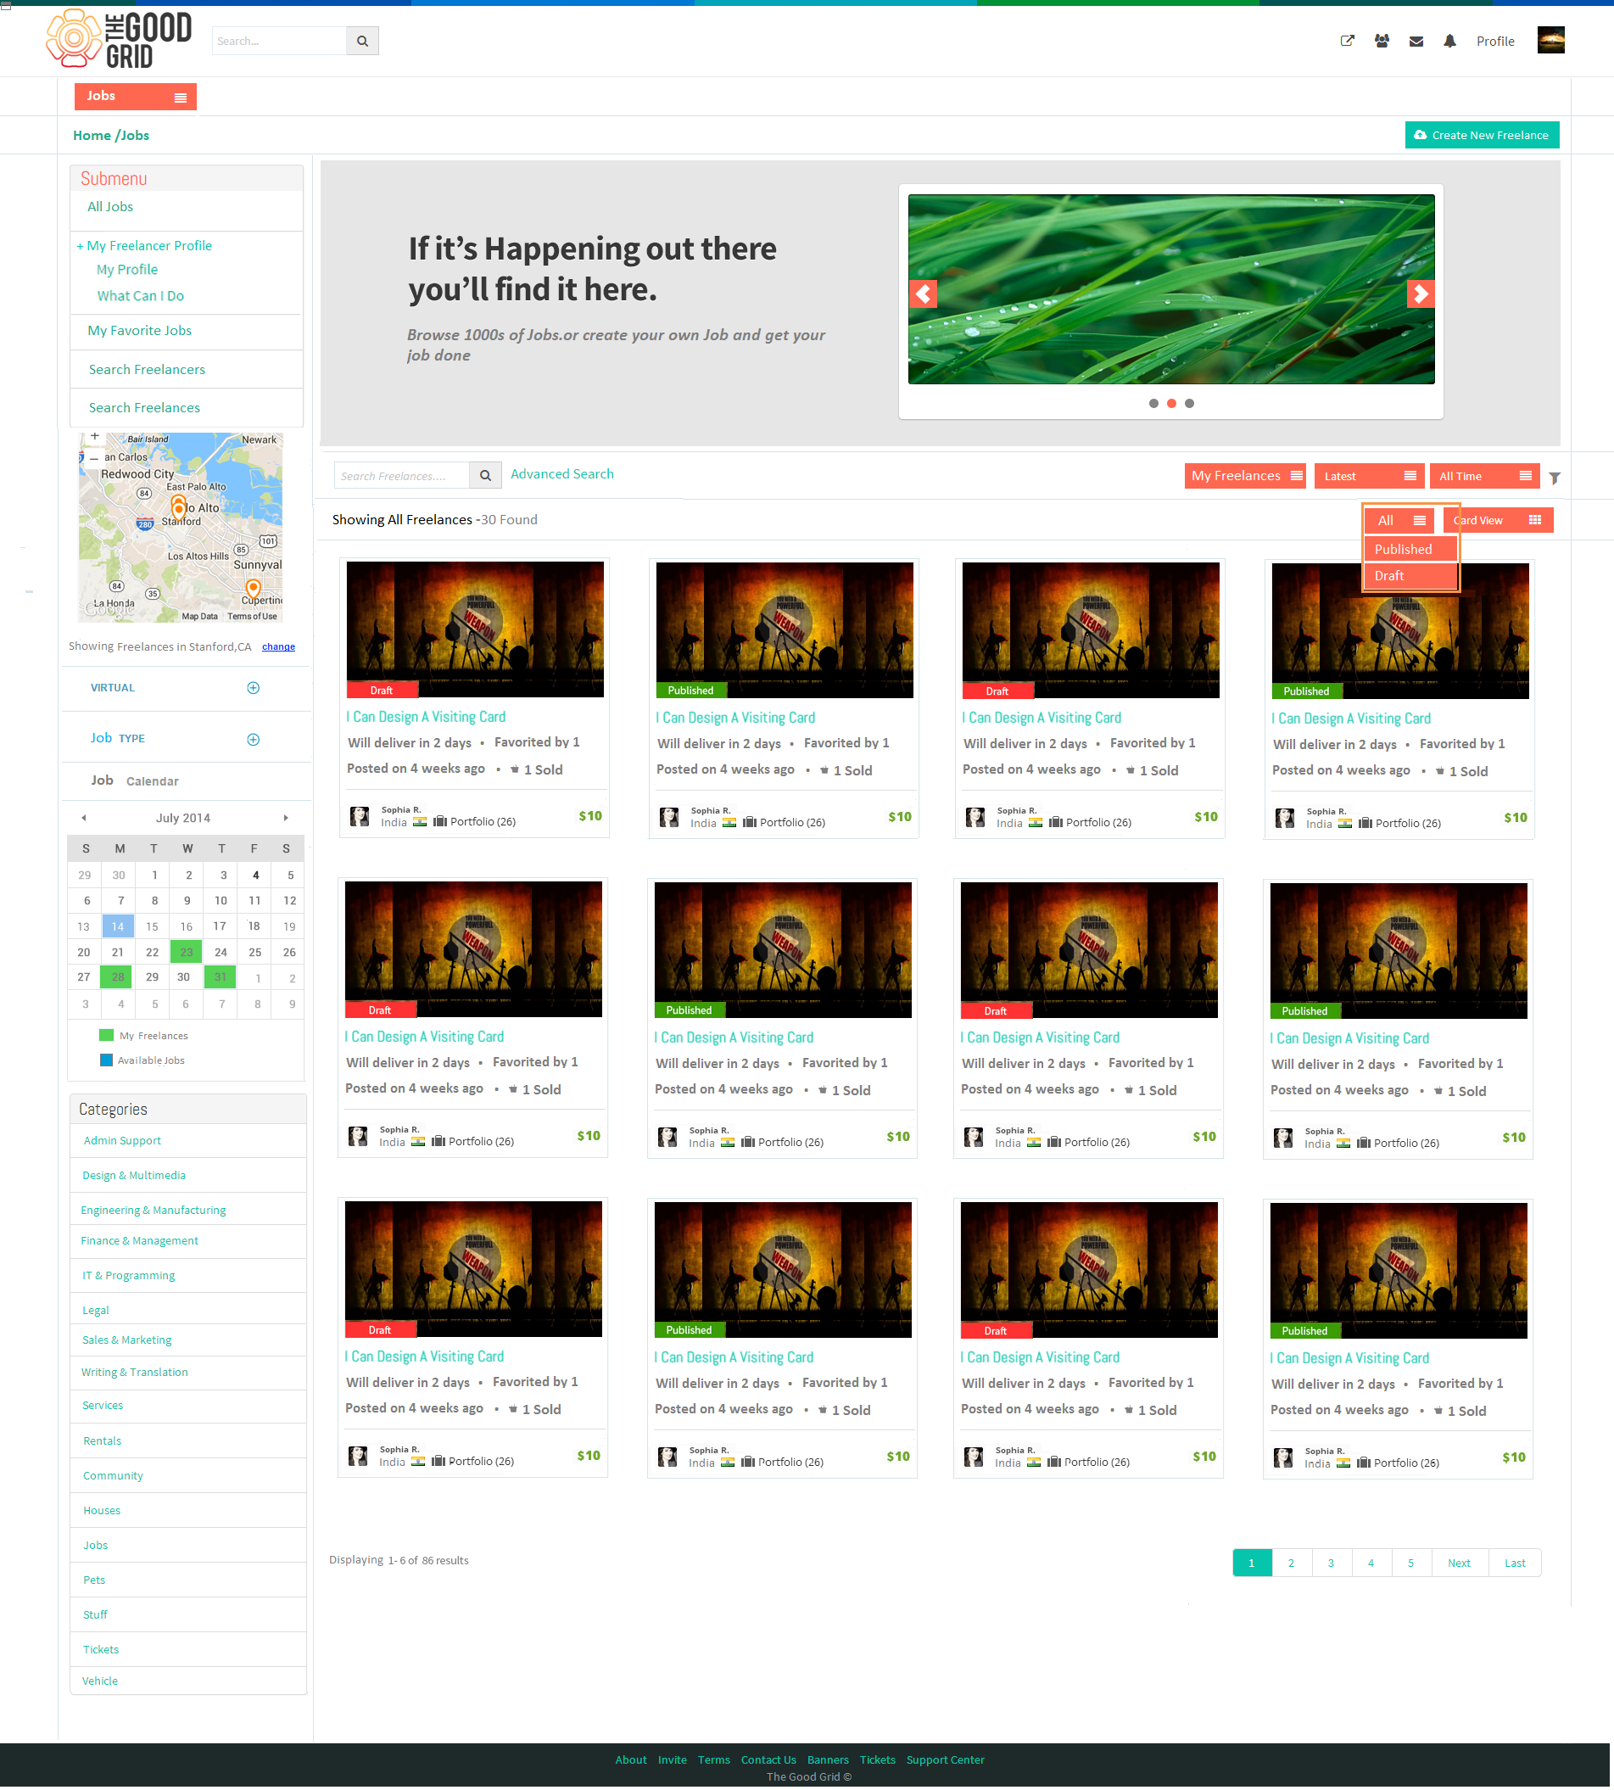Image resolution: width=1614 pixels, height=1790 pixels.
Task: Go to page 5 of results
Action: pyautogui.click(x=1410, y=1563)
